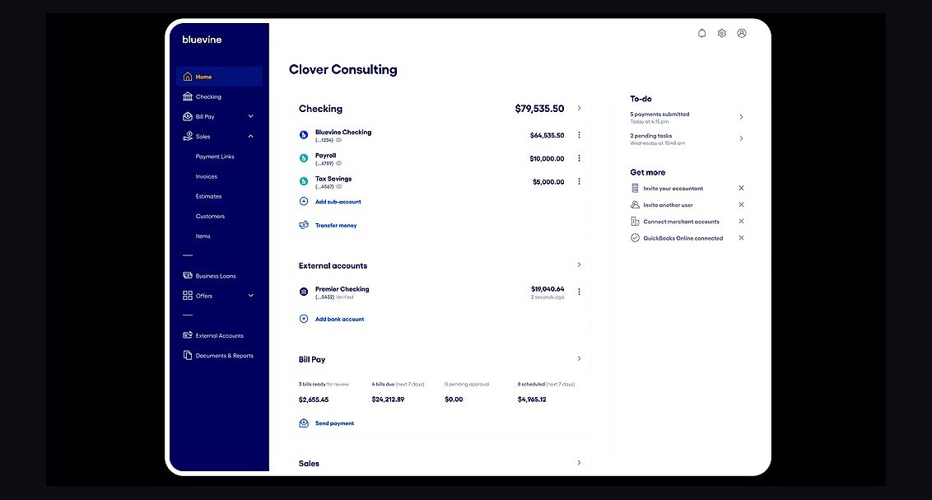Screen dimensions: 932x500
Task: Click the $19,040.64 Premier Checking balance
Action: 548,289
